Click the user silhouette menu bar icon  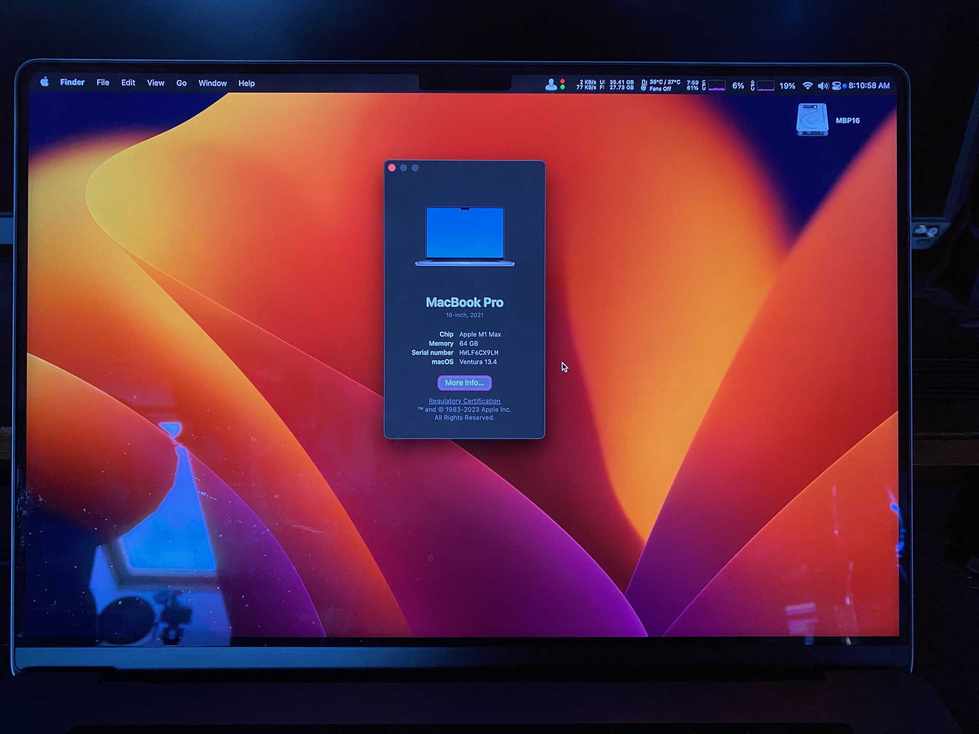[551, 85]
